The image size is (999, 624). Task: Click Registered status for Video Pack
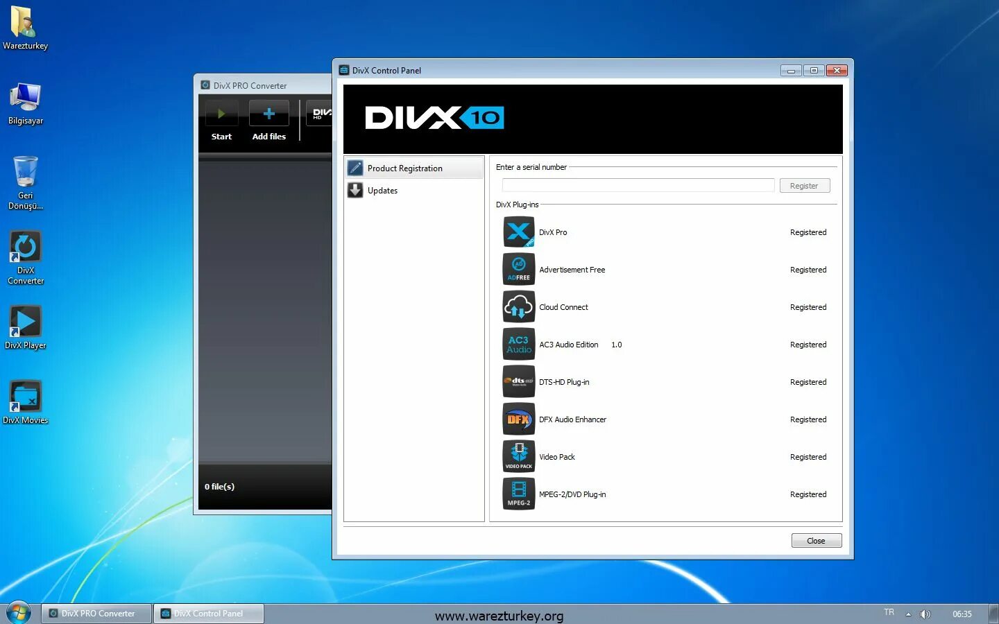808,457
